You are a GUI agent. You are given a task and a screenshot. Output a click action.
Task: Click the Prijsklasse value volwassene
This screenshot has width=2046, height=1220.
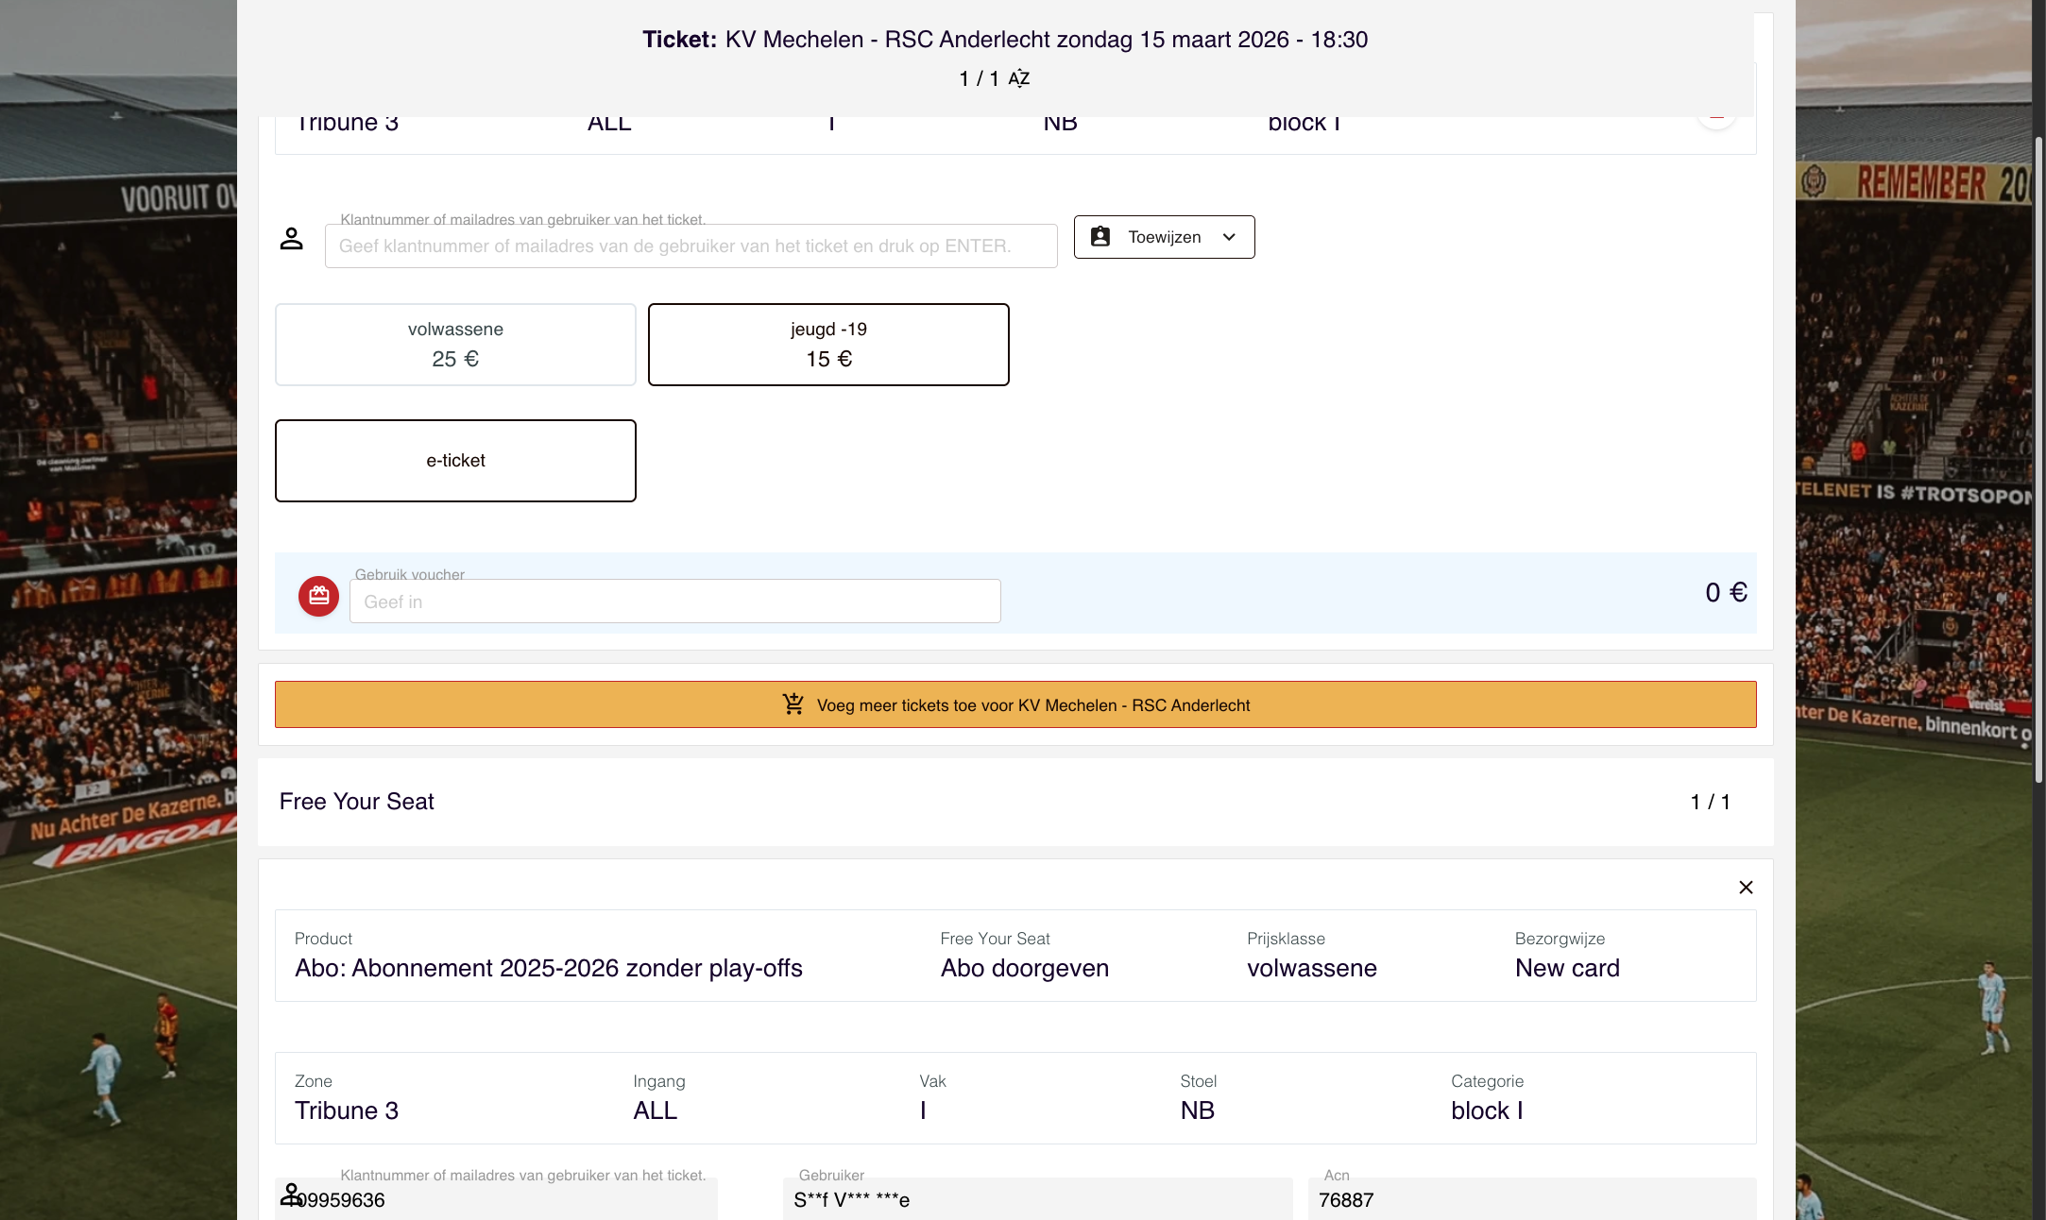coord(1312,969)
